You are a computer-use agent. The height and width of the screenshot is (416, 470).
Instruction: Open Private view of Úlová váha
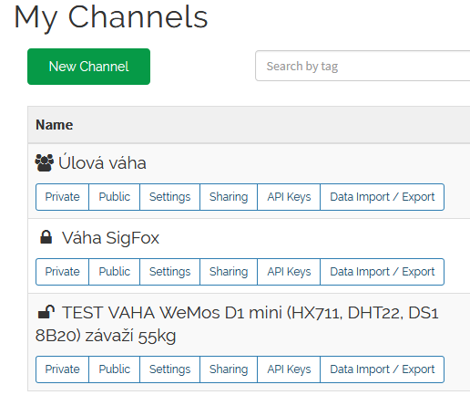[x=62, y=197]
